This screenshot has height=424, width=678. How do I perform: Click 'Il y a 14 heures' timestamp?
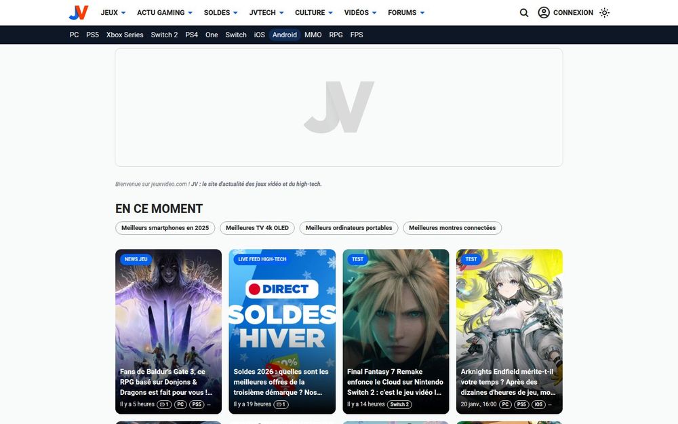(366, 404)
